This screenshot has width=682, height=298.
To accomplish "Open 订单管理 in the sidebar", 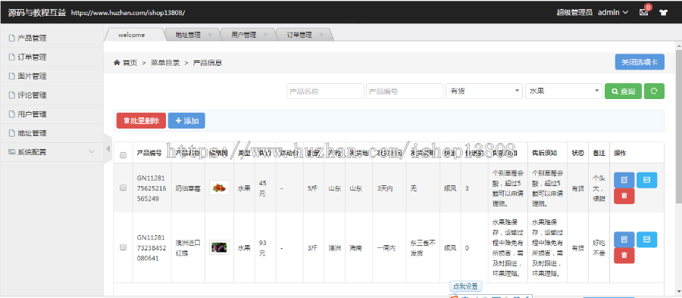I will tap(52, 57).
